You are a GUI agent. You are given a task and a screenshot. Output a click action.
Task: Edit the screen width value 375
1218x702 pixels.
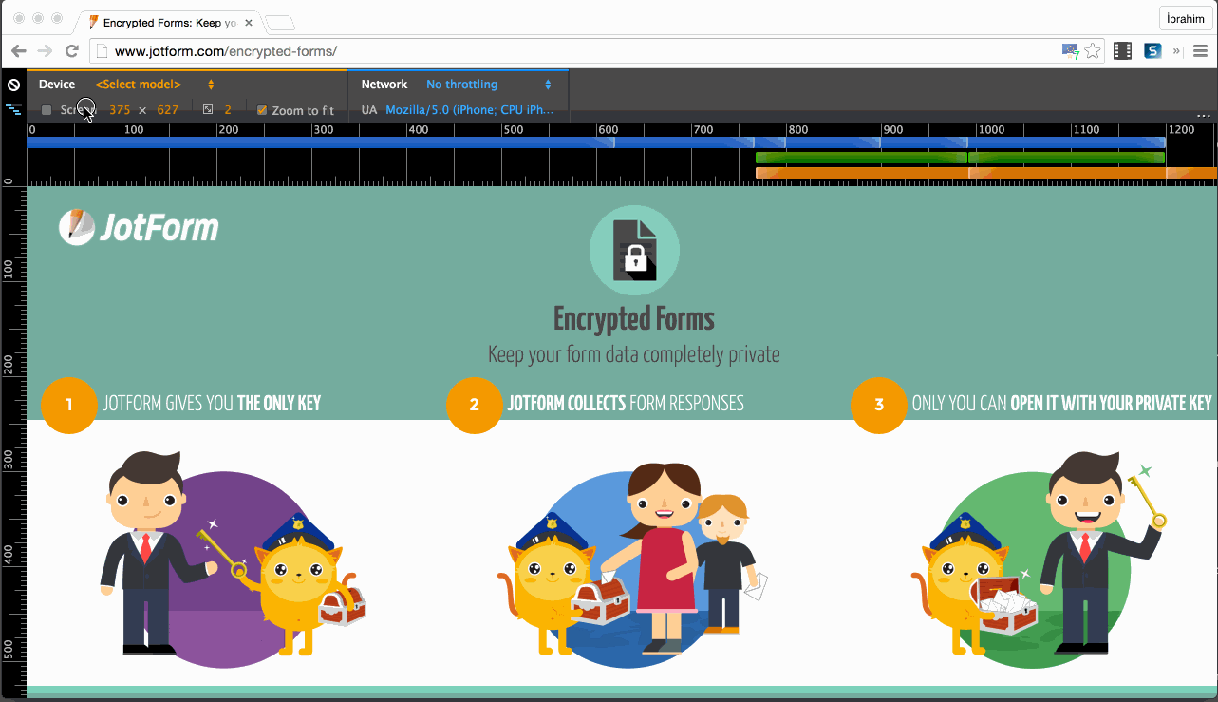120,110
